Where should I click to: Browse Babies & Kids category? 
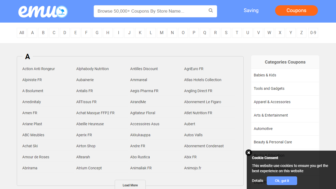coord(265,75)
